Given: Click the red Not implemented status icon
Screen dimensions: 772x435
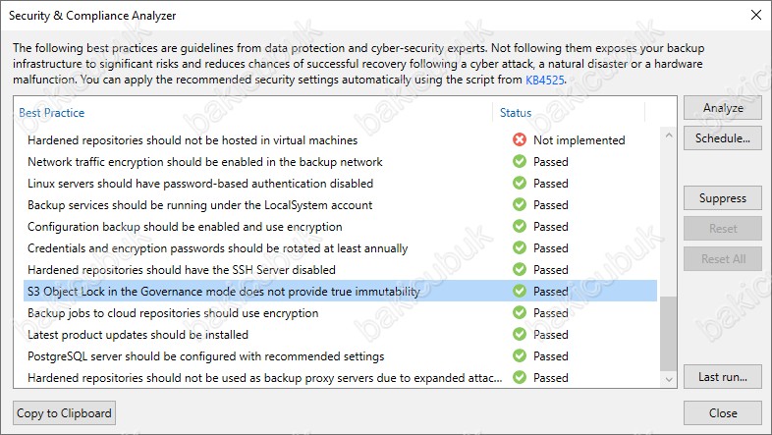Looking at the screenshot, I should coord(520,140).
